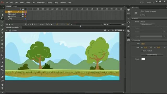
Task: Select the Oval tool
Action: (x=2, y=44)
